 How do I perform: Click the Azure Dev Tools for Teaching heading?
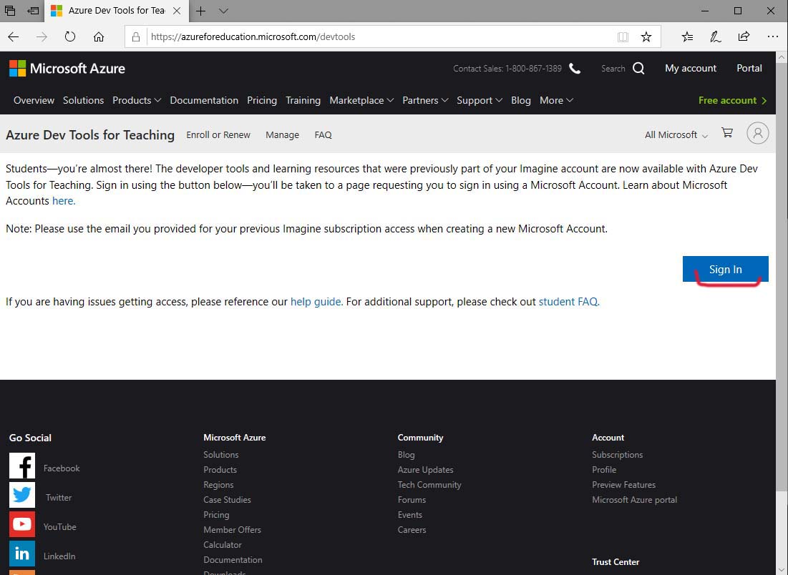coord(90,135)
